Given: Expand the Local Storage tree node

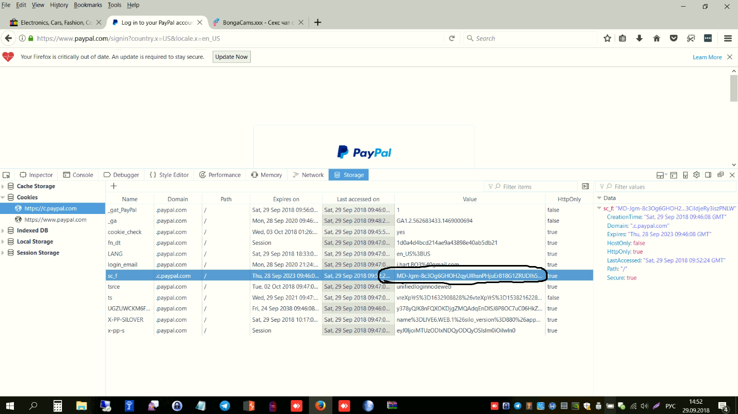Looking at the screenshot, I should (3, 241).
